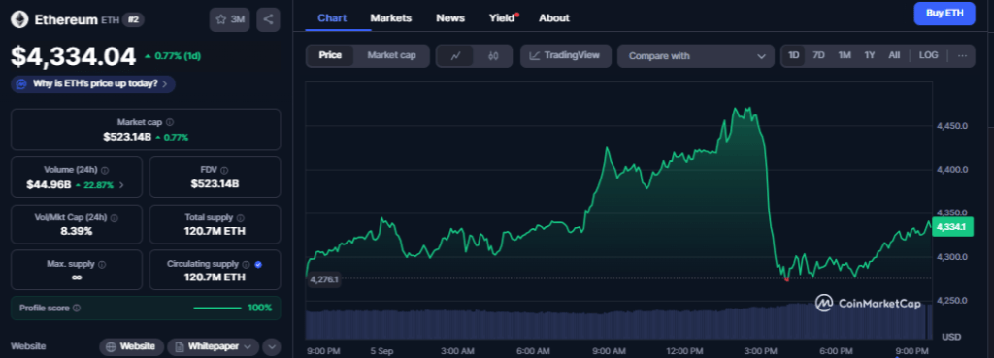Open the Compare with dropdown
The height and width of the screenshot is (358, 994).
[696, 55]
